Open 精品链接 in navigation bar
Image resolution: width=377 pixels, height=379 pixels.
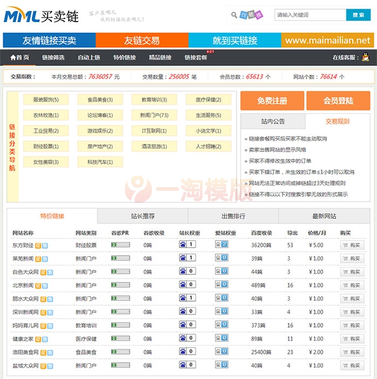tap(160, 58)
